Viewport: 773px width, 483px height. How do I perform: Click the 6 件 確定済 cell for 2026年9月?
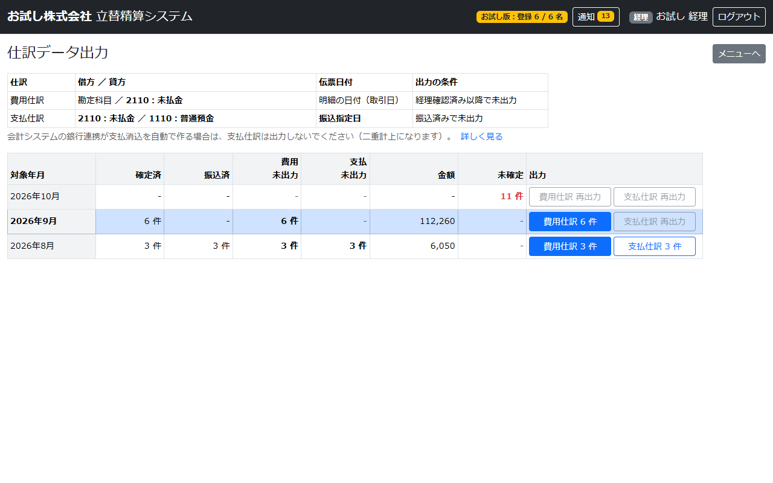pyautogui.click(x=130, y=222)
